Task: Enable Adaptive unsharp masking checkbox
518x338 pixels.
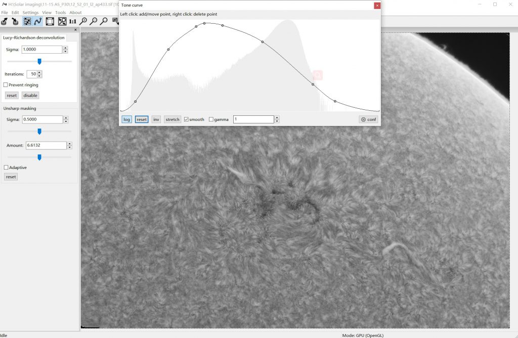Action: coord(6,167)
